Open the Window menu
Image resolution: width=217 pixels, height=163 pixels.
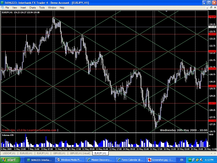click(x=52, y=8)
